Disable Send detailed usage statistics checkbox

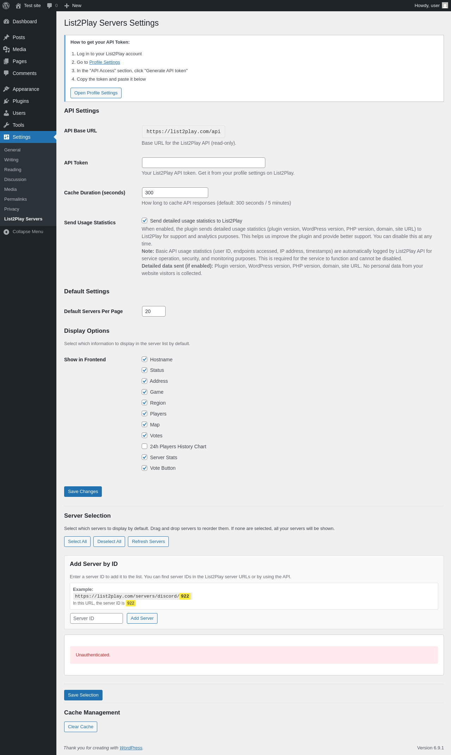click(144, 220)
